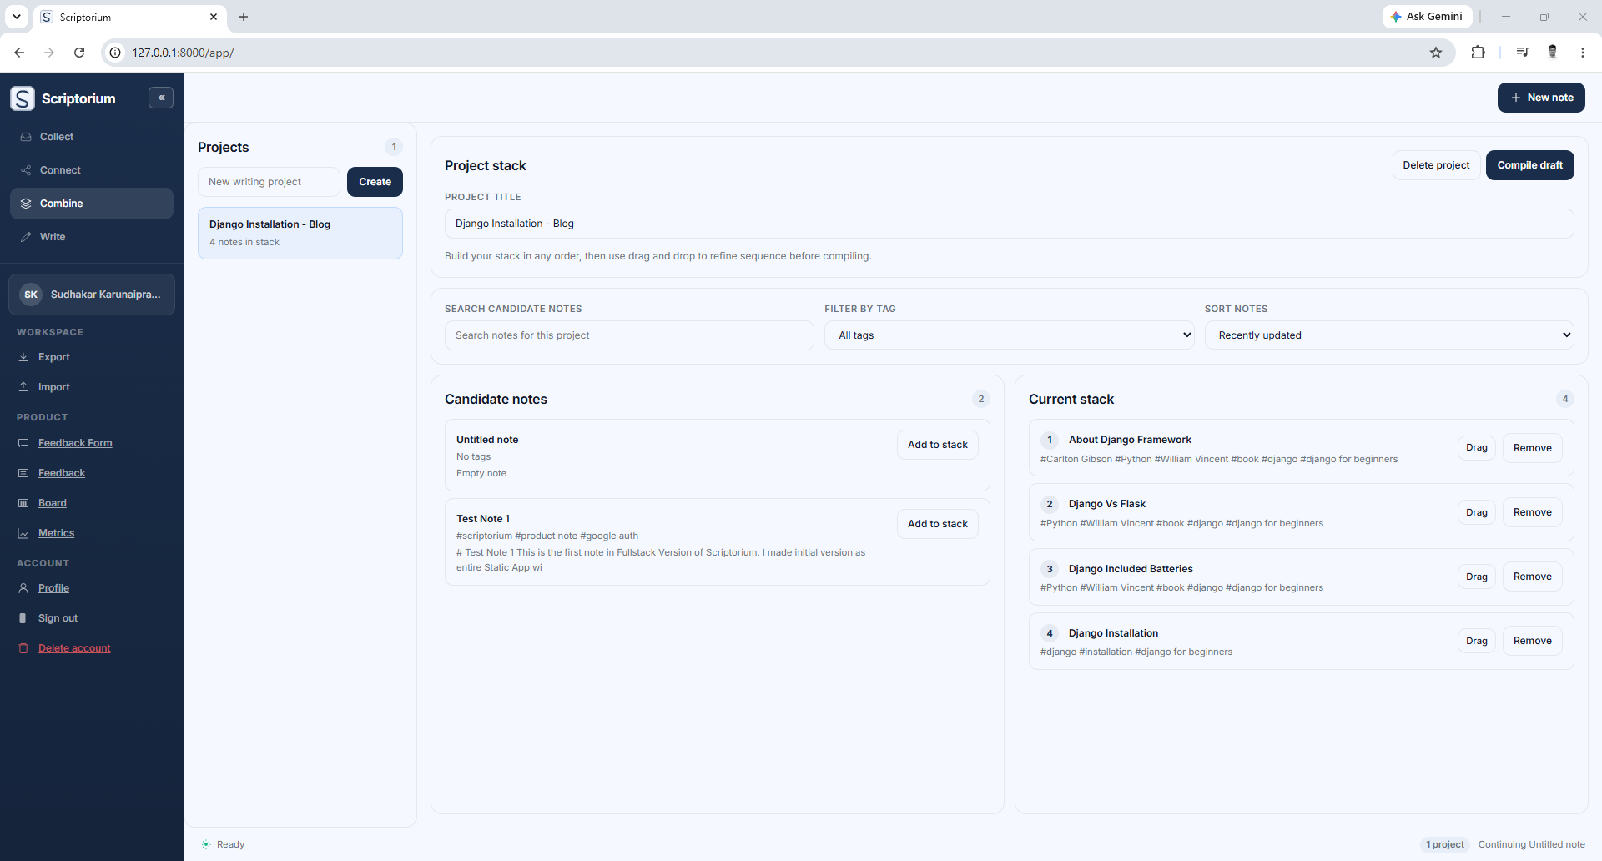Choose Import in the workspace menu
This screenshot has width=1602, height=861.
click(x=54, y=387)
